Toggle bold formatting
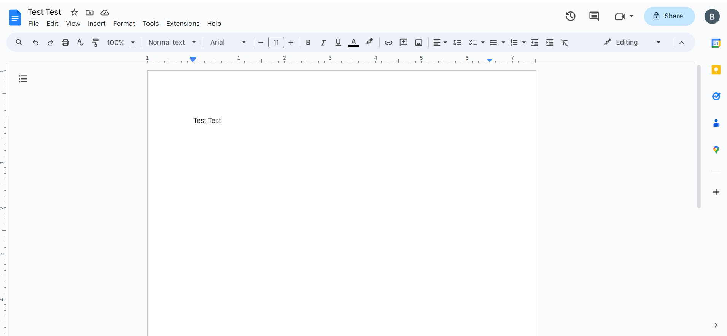This screenshot has height=336, width=727. click(x=308, y=42)
